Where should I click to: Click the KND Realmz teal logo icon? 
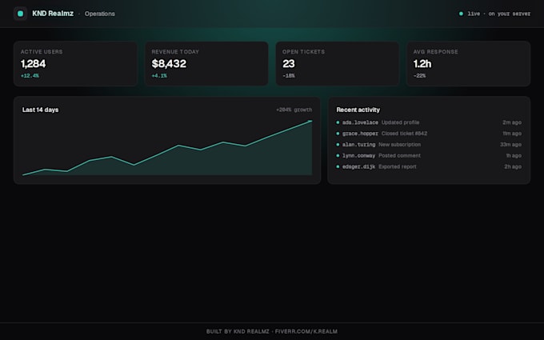pyautogui.click(x=21, y=14)
